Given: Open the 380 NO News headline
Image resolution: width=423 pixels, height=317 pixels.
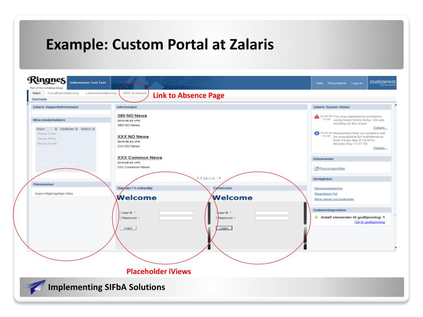Looking at the screenshot, I should pyautogui.click(x=132, y=116).
